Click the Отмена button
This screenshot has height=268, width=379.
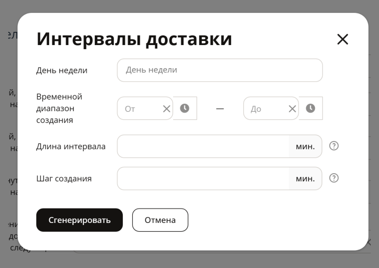tap(160, 220)
